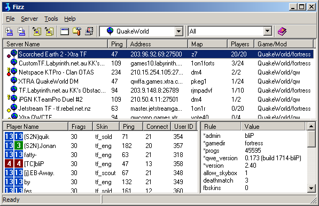Screen dimensions: 319x206
Task: Click globe icon of XTRA QuakeWorld DM row
Action: point(14,81)
